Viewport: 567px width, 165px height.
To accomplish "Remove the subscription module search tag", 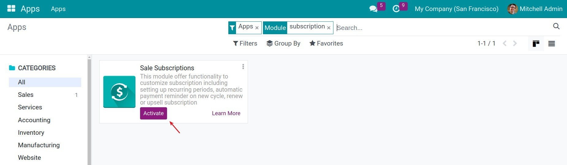I will tap(329, 28).
